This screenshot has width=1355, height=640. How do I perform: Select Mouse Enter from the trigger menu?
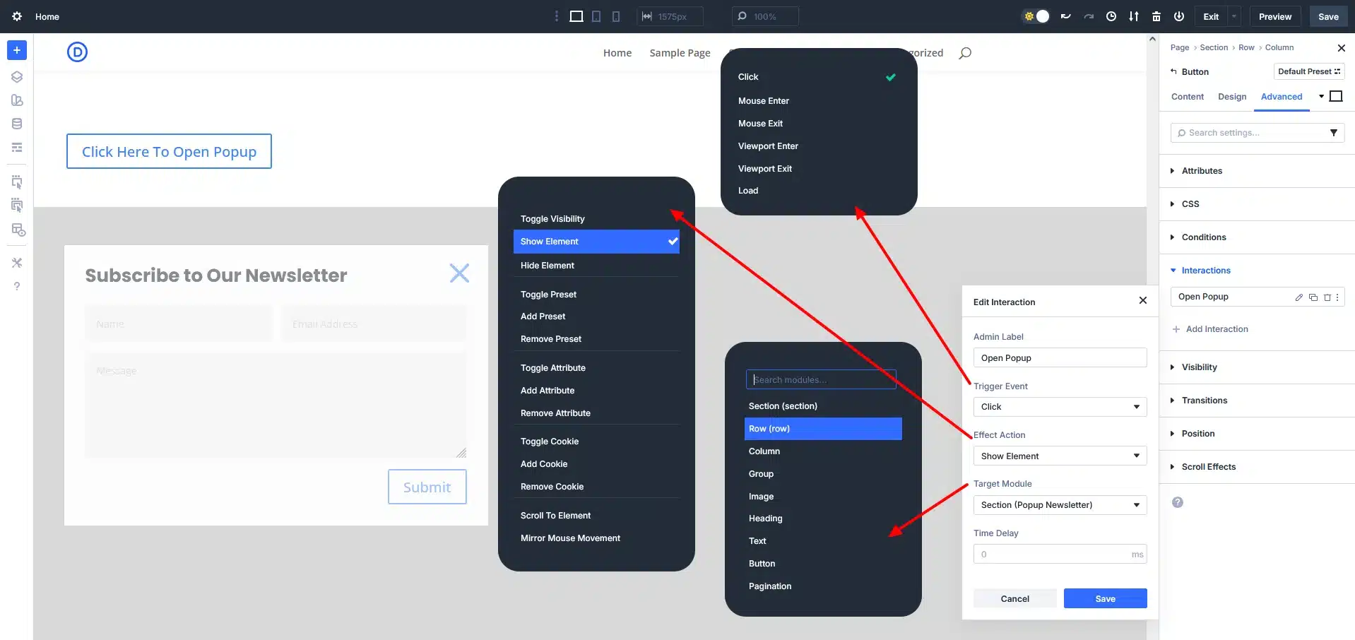pyautogui.click(x=764, y=100)
